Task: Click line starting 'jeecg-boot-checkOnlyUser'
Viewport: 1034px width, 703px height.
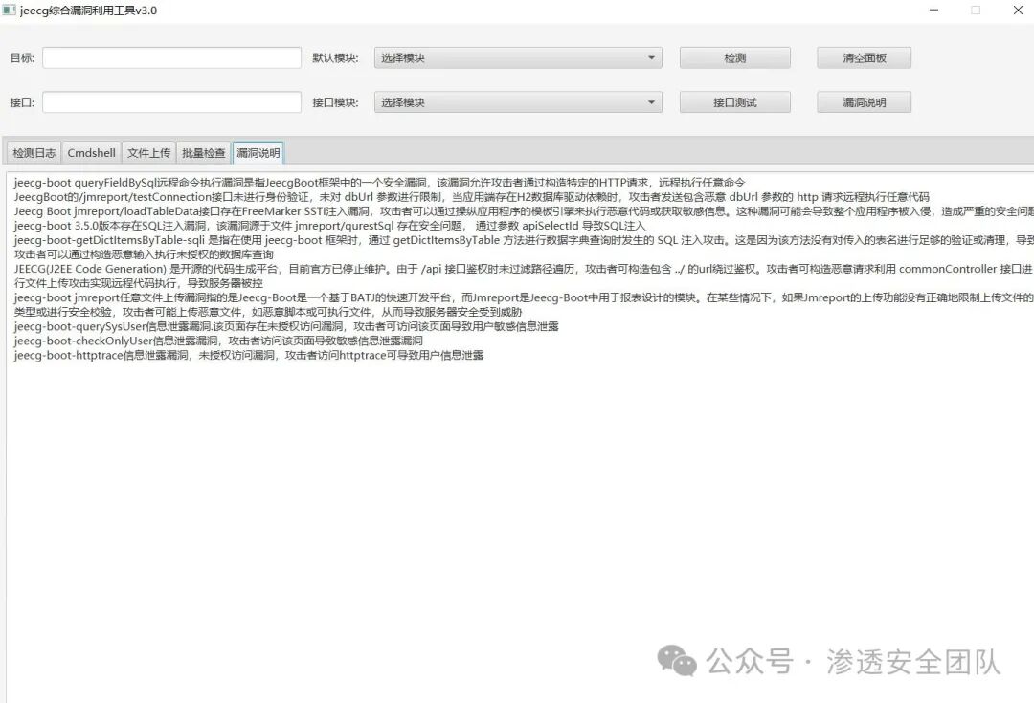Action: [218, 341]
